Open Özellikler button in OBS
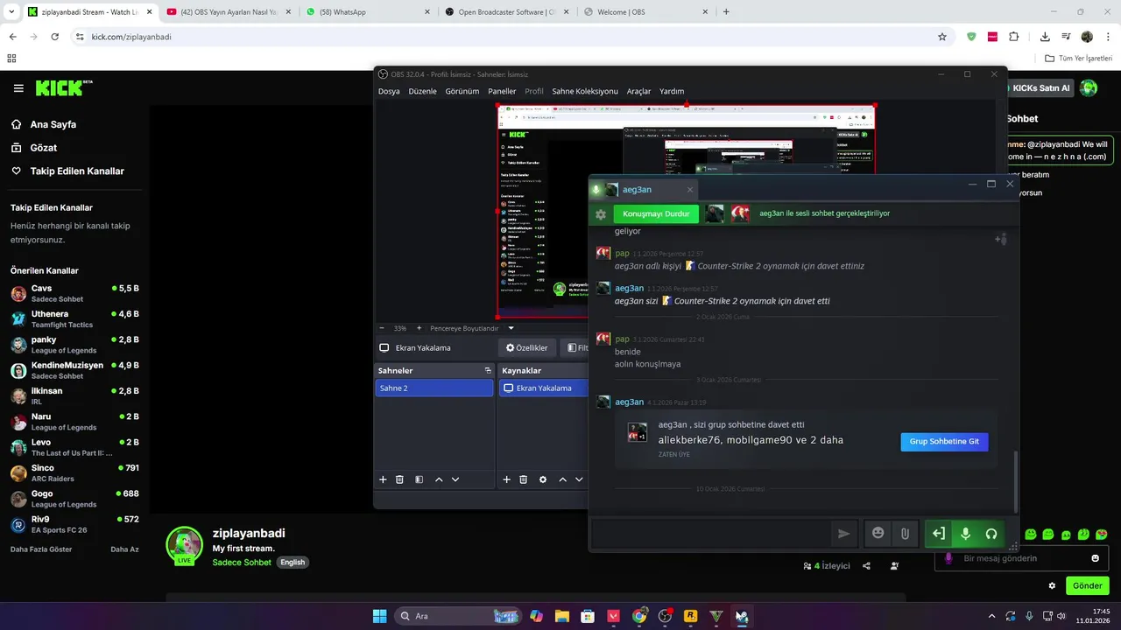This screenshot has width=1121, height=630. coord(526,347)
